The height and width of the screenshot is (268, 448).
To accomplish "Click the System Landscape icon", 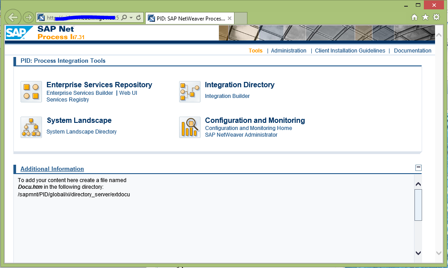I will pos(31,127).
